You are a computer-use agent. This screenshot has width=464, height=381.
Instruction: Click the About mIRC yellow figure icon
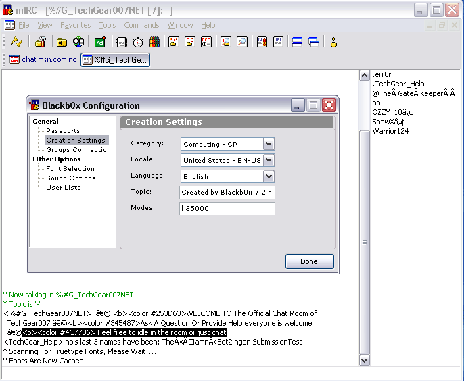pyautogui.click(x=333, y=42)
